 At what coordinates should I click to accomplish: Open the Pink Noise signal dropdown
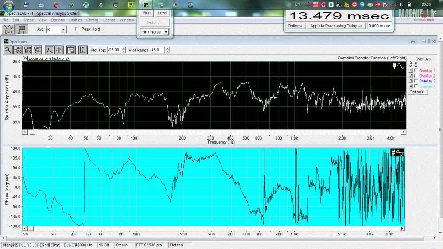click(x=166, y=32)
